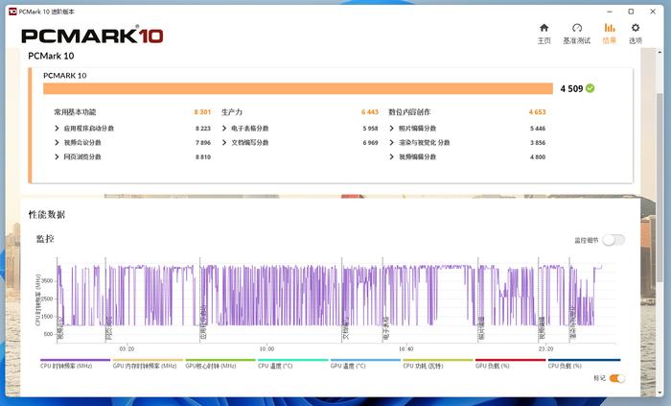
Task: Click the 8 223 app start-up score
Action: 203,129
